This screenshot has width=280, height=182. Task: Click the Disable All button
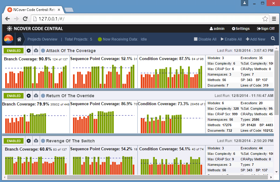pyautogui.click(x=205, y=39)
